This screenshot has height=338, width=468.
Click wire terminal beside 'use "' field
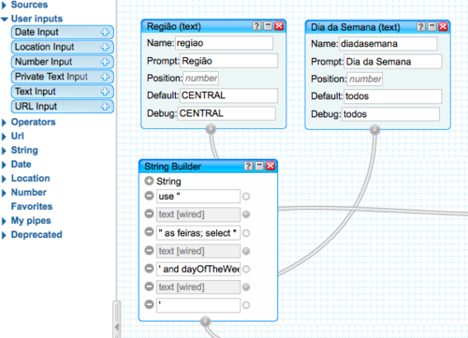point(246,197)
